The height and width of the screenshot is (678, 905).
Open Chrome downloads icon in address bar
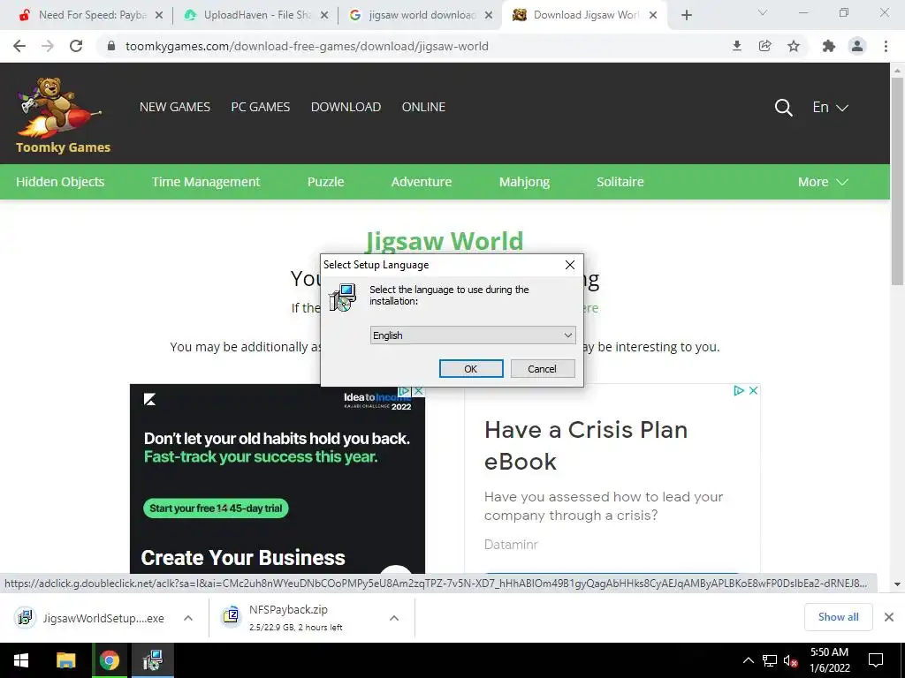pos(736,46)
